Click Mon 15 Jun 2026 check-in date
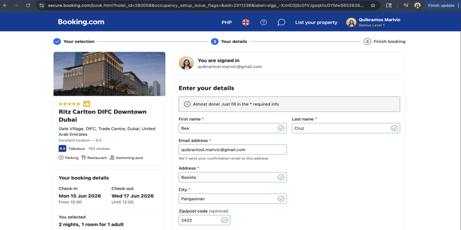461x230 pixels. 80,196
